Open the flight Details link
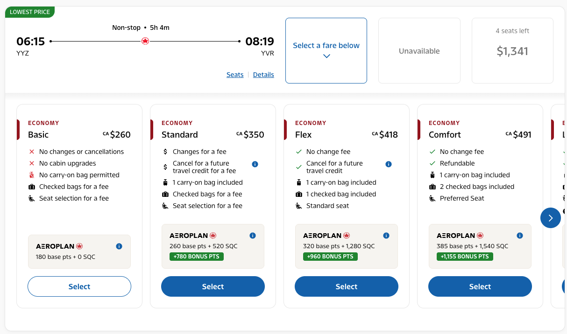The width and height of the screenshot is (567, 334). (x=263, y=75)
